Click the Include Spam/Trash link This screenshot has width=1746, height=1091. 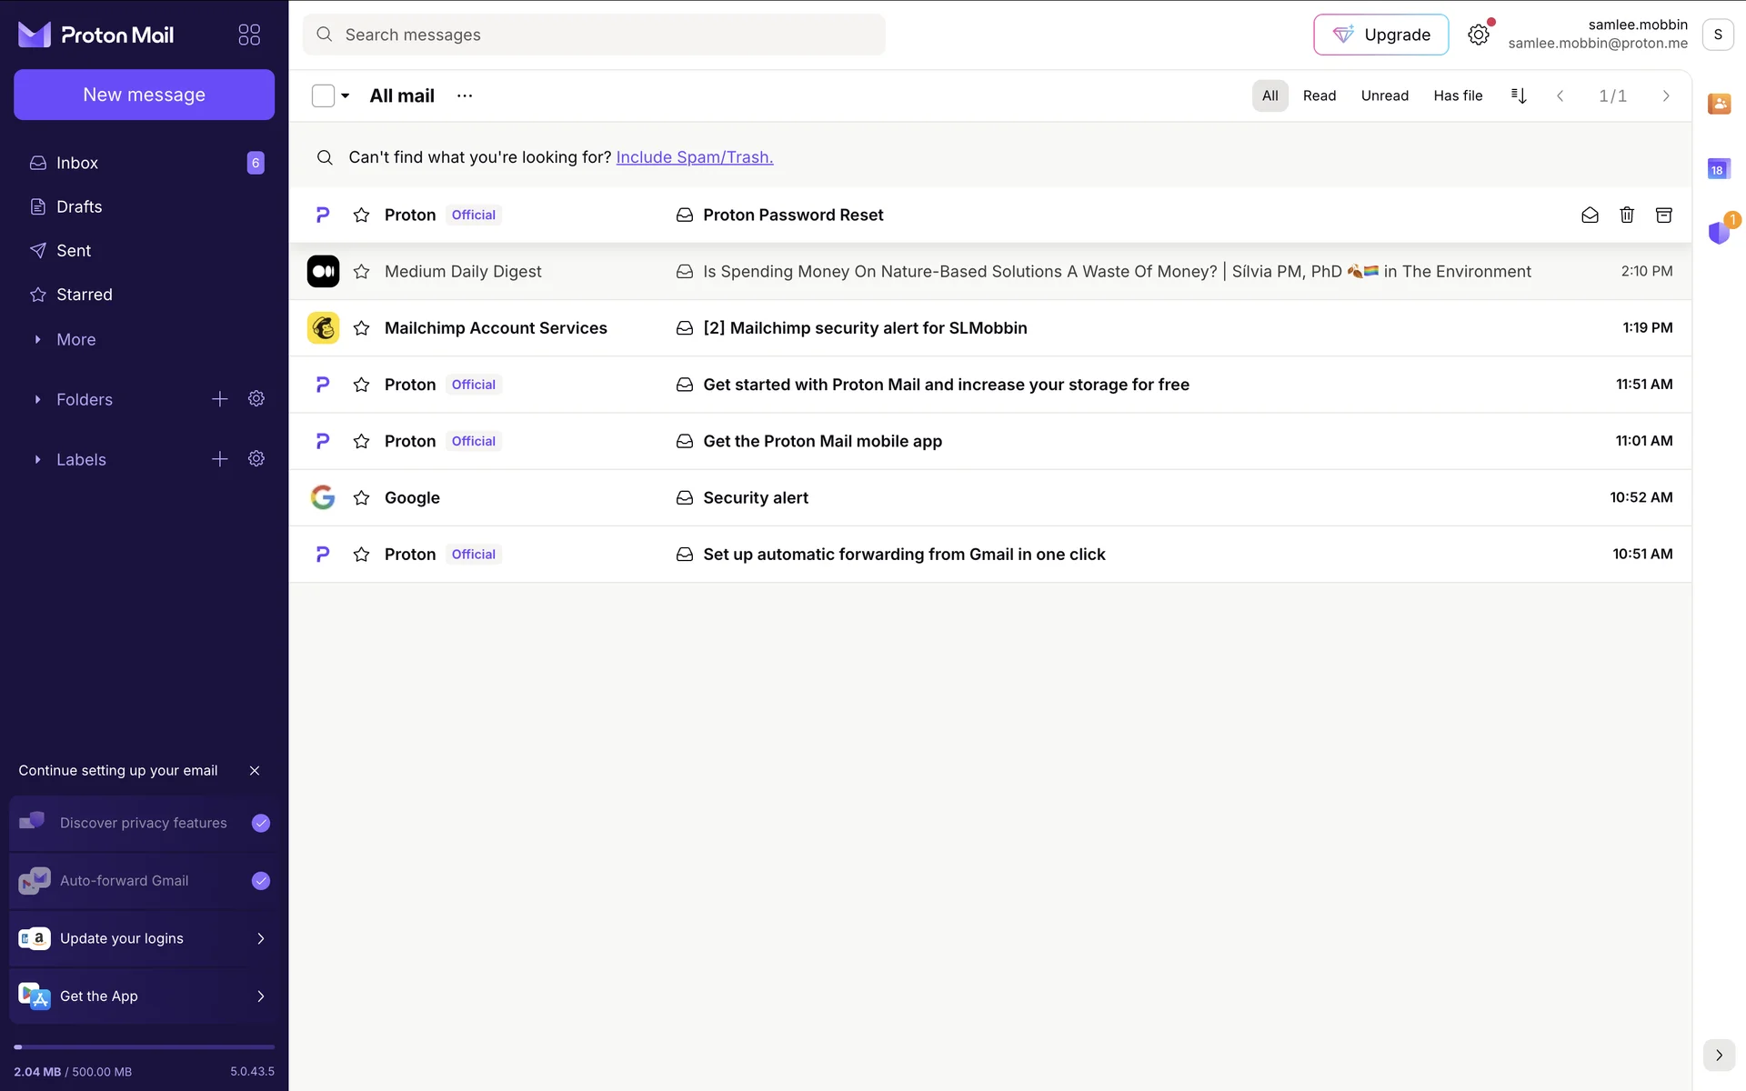tap(694, 157)
